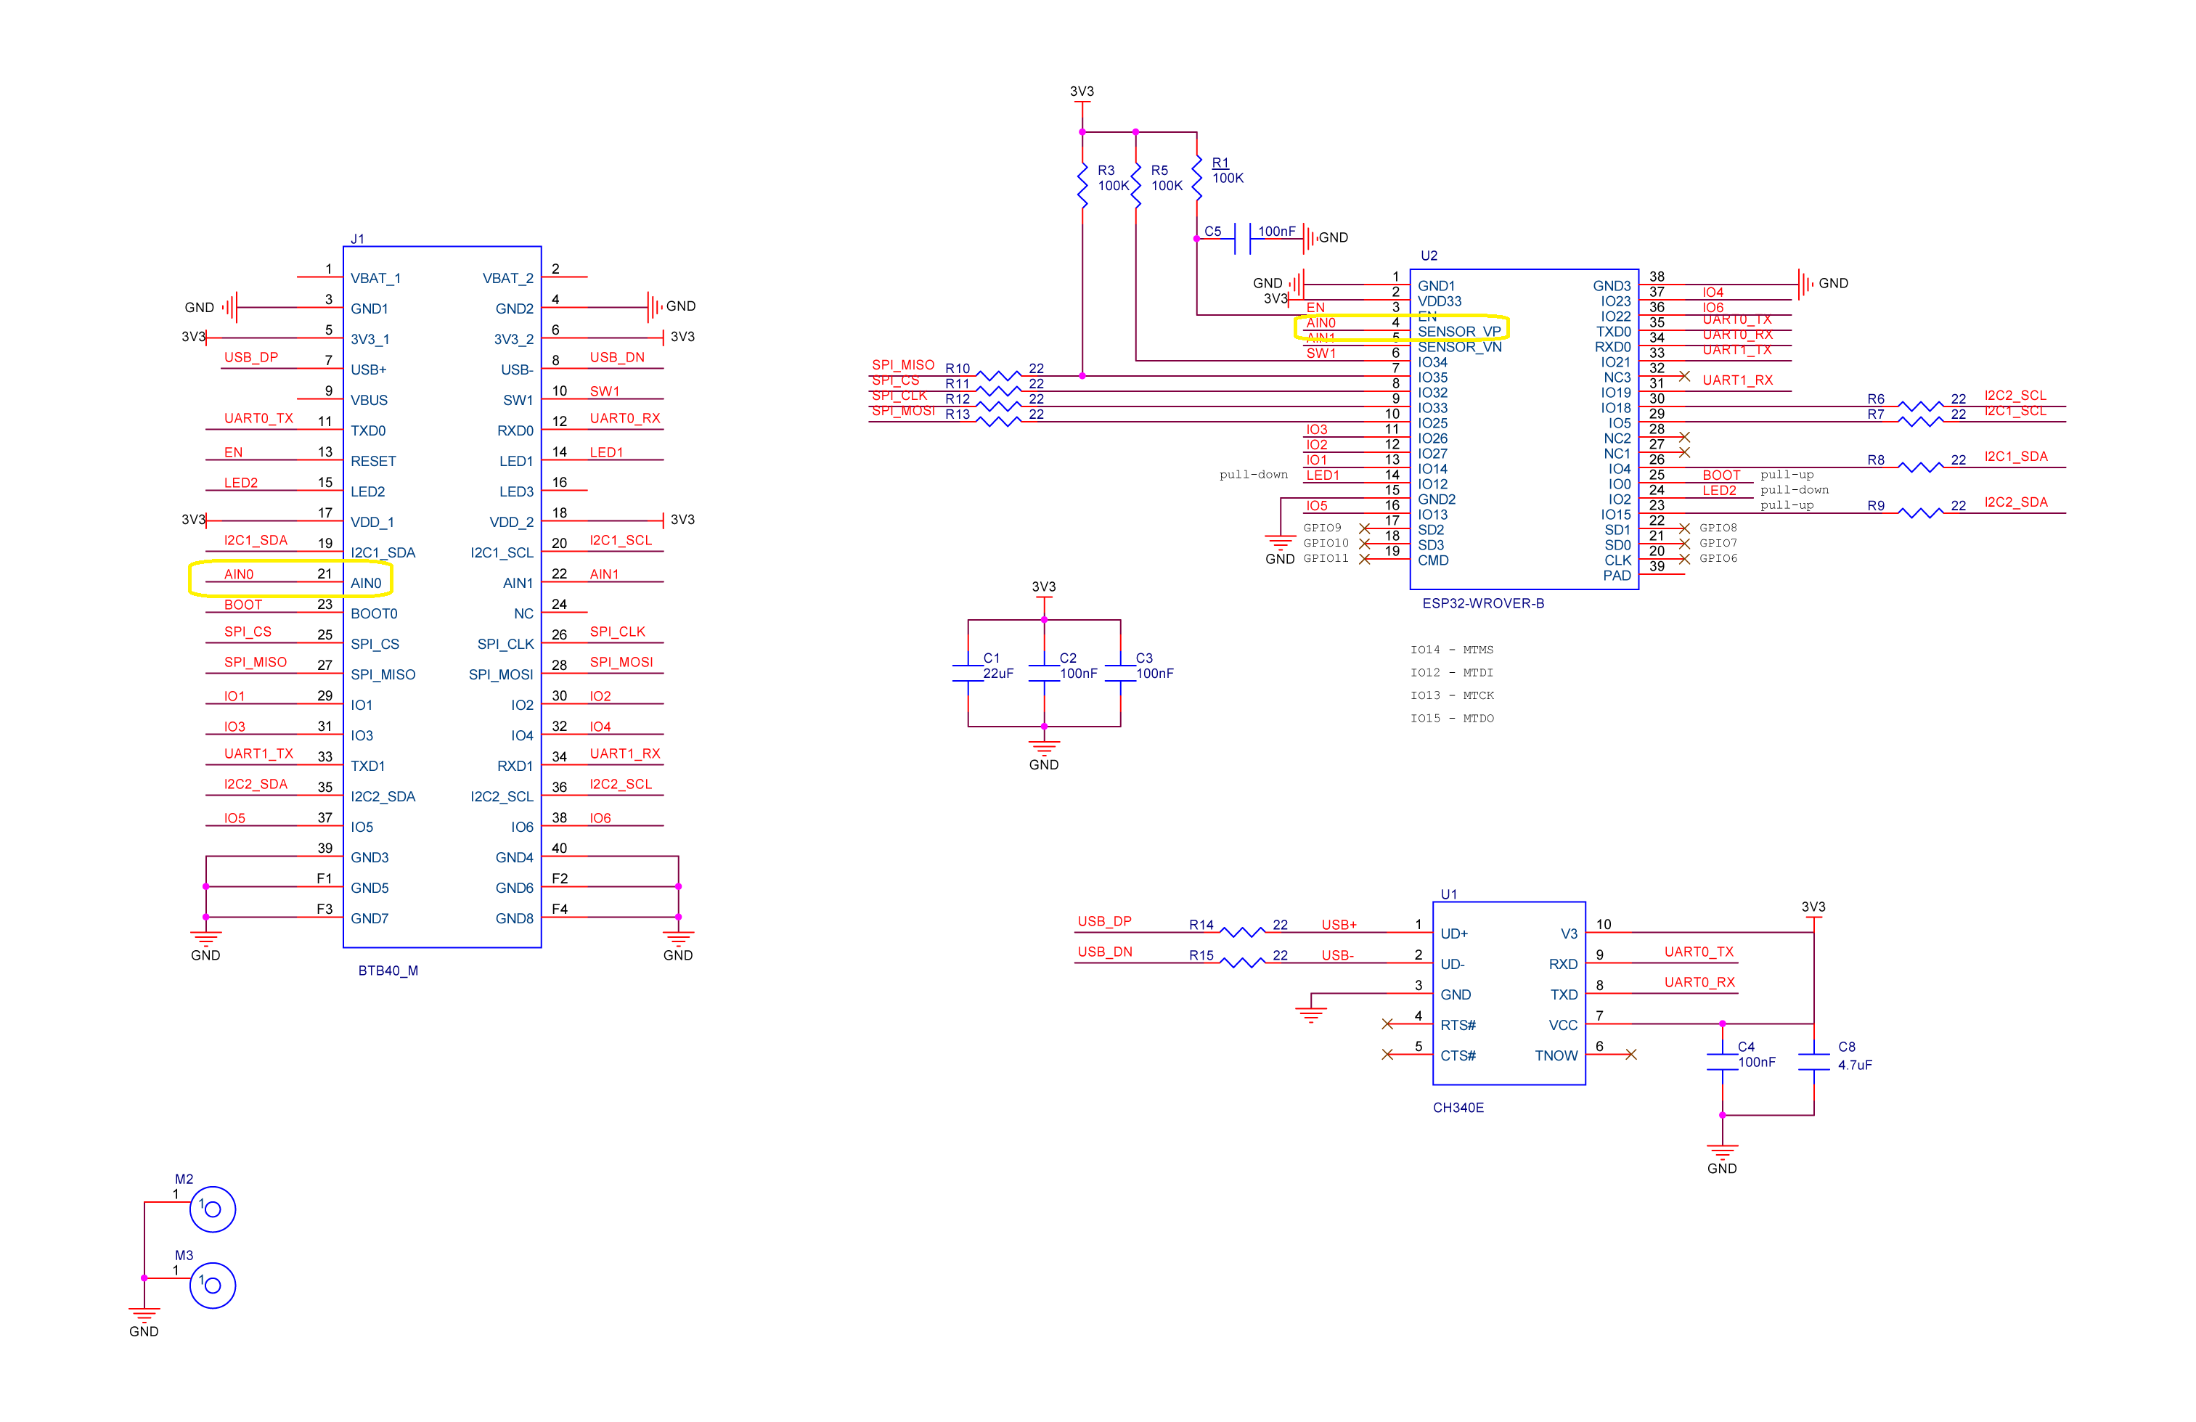Select the ESP32-WROVER-B component label
2196x1422 pixels.
pos(1483,603)
